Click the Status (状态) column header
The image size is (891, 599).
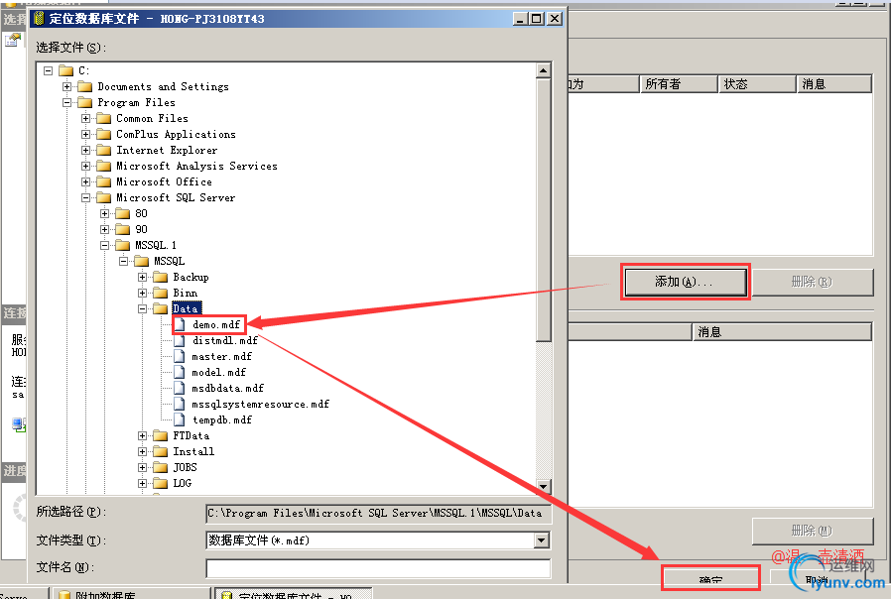[x=757, y=84]
